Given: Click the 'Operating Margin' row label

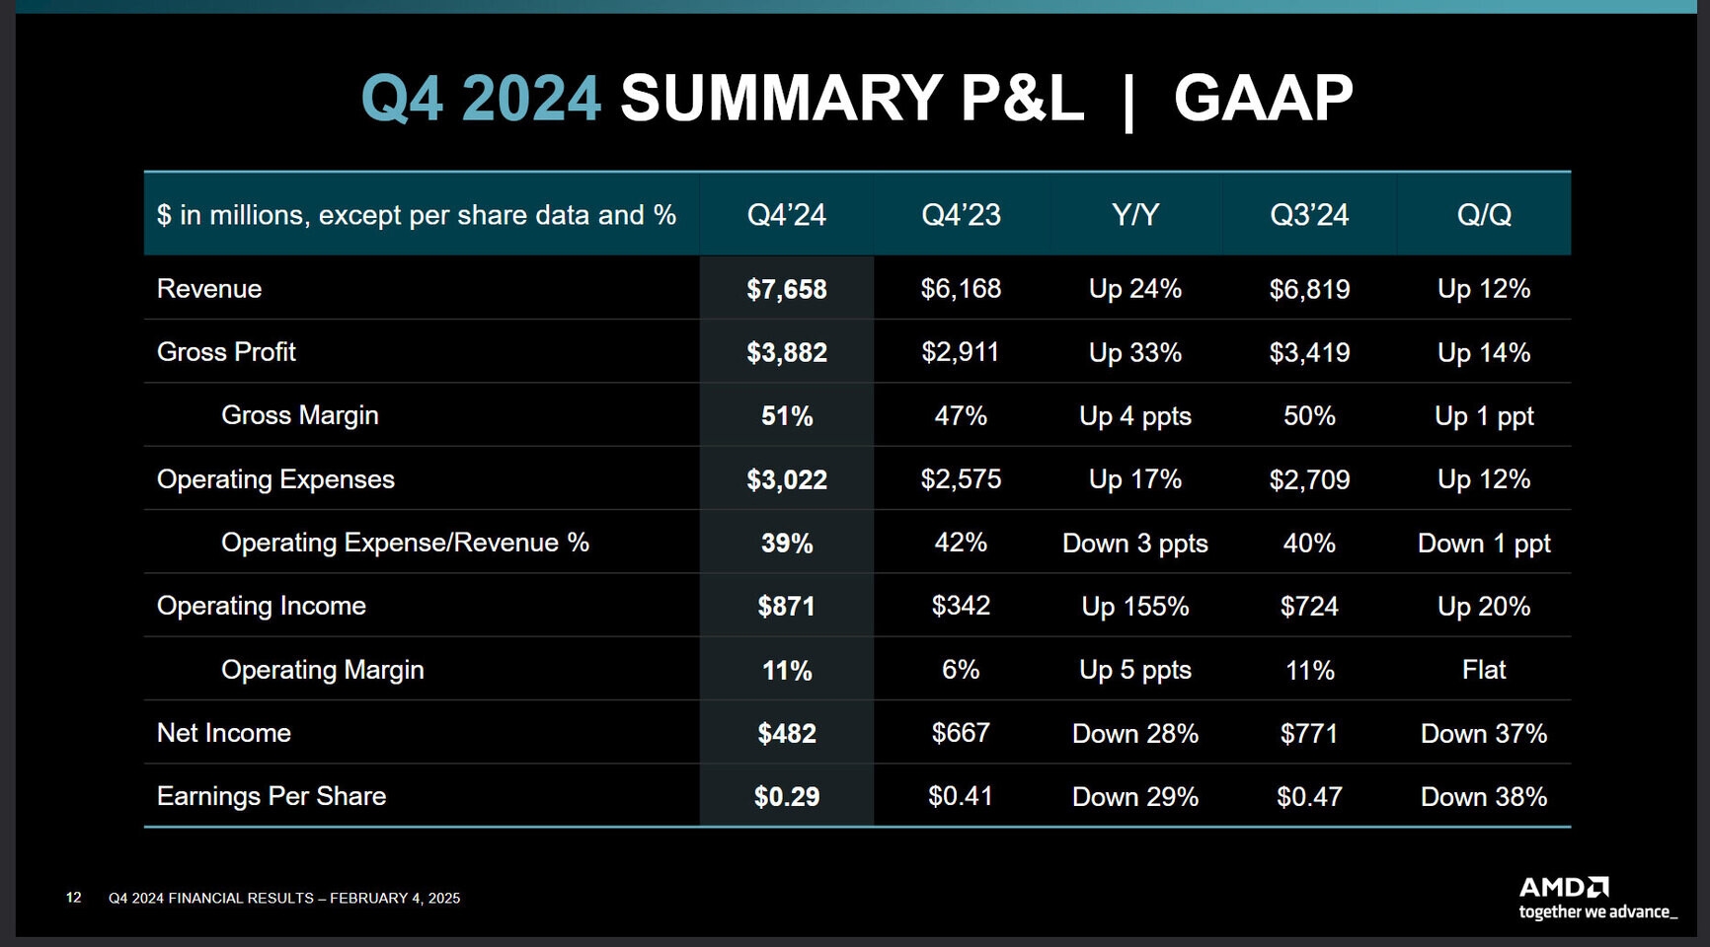Looking at the screenshot, I should click(x=323, y=670).
